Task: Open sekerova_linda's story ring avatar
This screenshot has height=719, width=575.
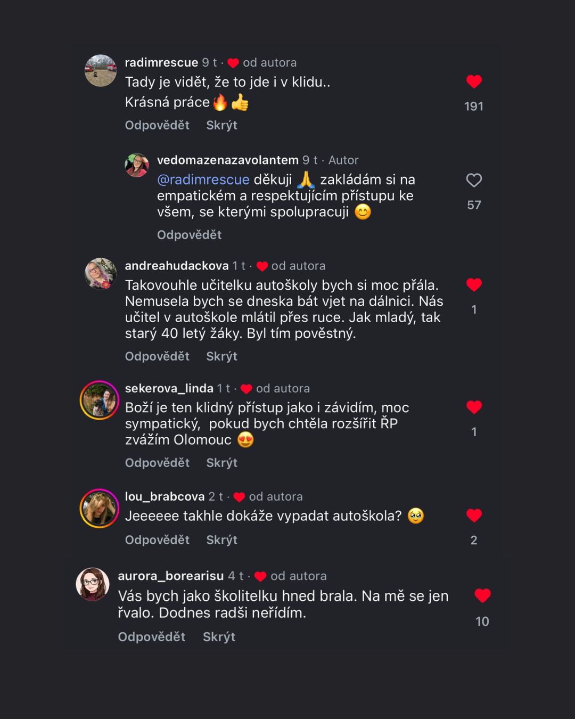Action: click(100, 401)
